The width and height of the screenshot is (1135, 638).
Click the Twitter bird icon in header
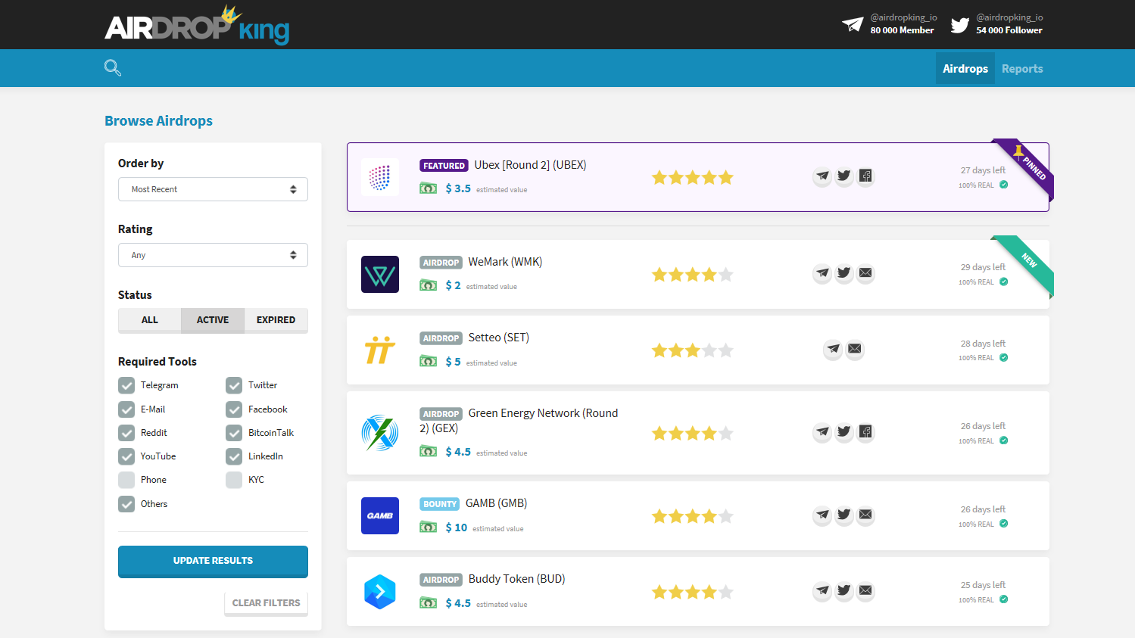pyautogui.click(x=960, y=25)
